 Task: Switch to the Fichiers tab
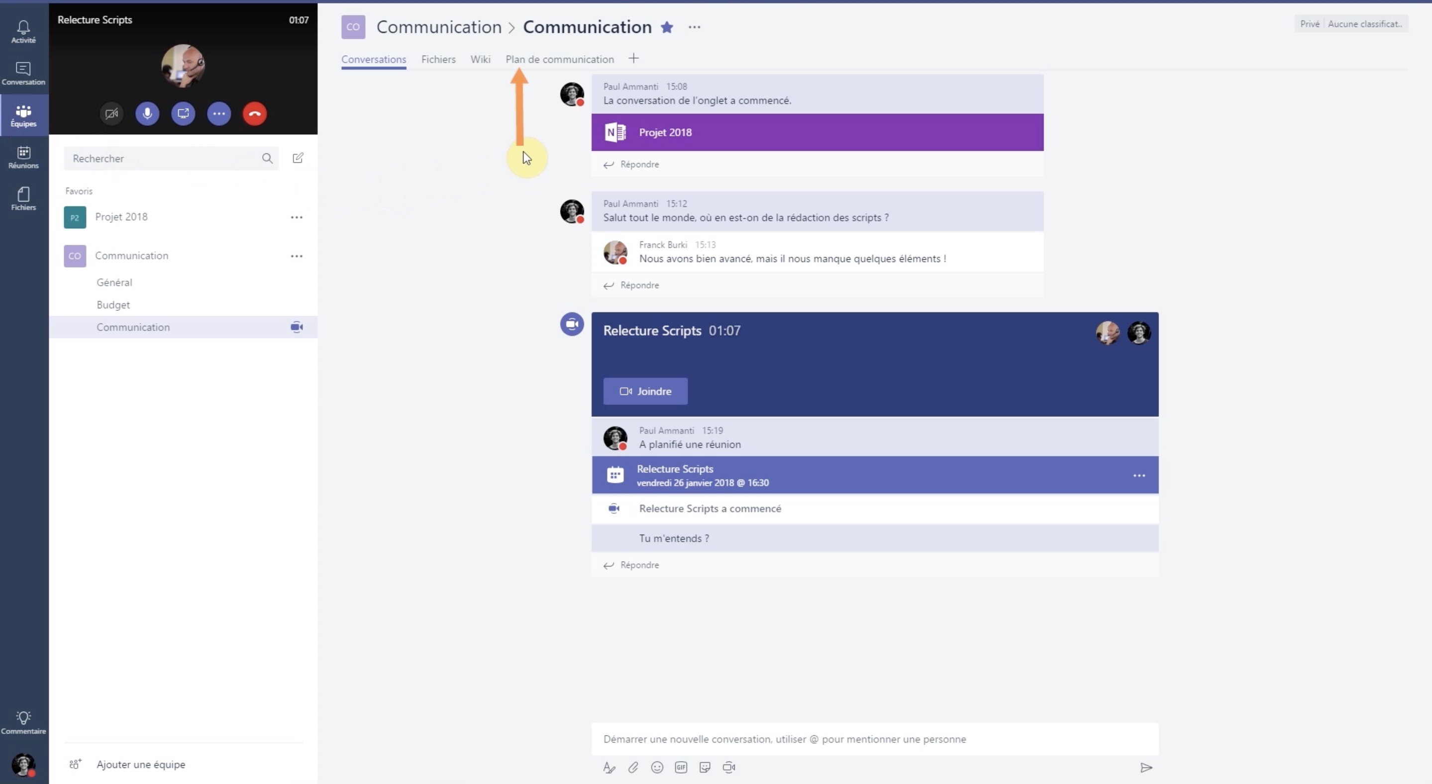point(438,60)
